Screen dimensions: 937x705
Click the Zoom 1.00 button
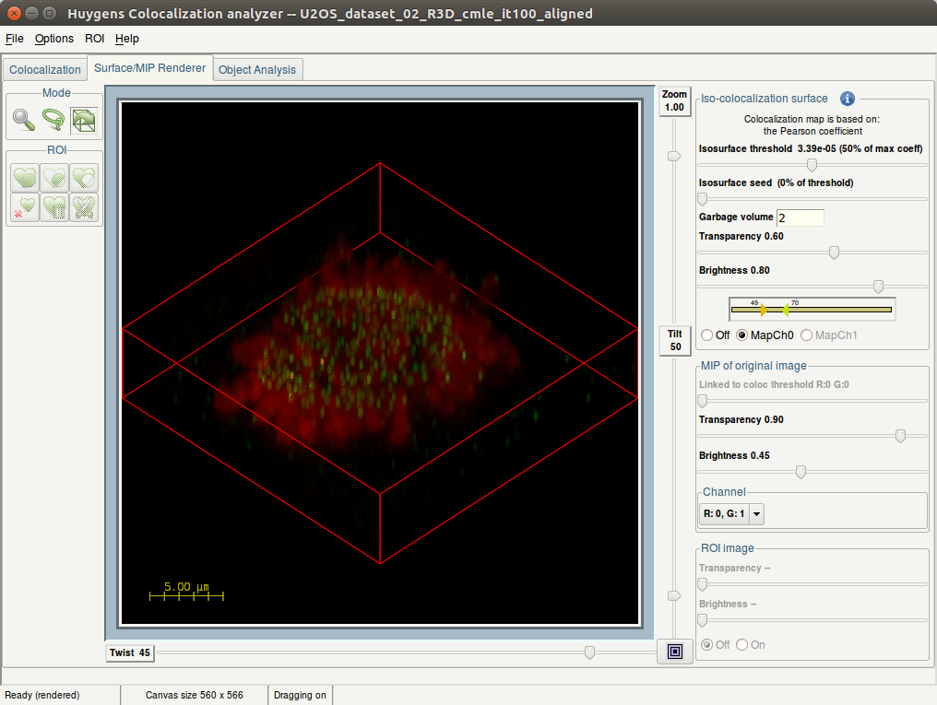675,101
